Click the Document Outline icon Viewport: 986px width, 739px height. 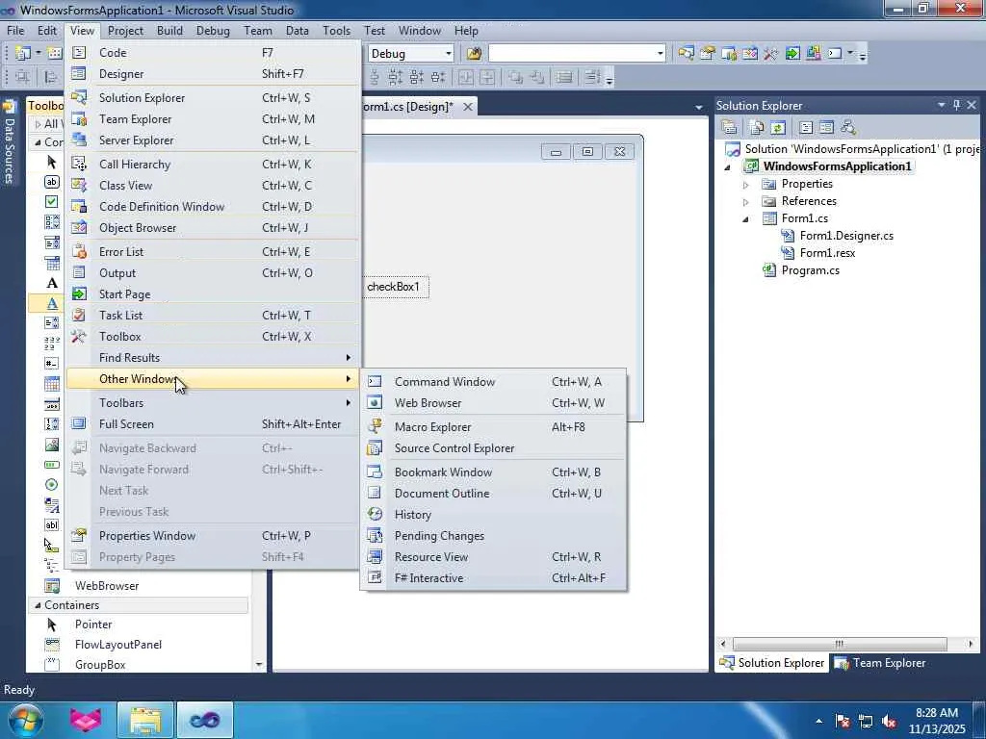pos(375,494)
